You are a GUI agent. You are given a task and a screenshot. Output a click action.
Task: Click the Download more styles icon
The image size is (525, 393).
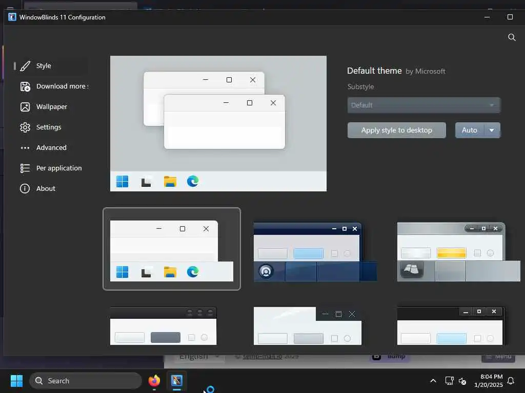tap(25, 86)
